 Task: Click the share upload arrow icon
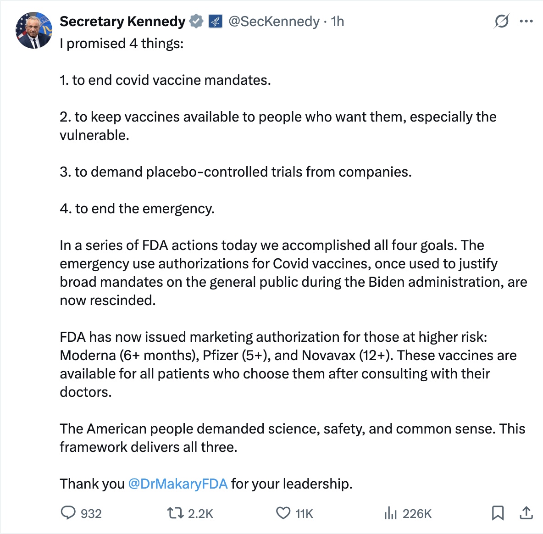[526, 512]
